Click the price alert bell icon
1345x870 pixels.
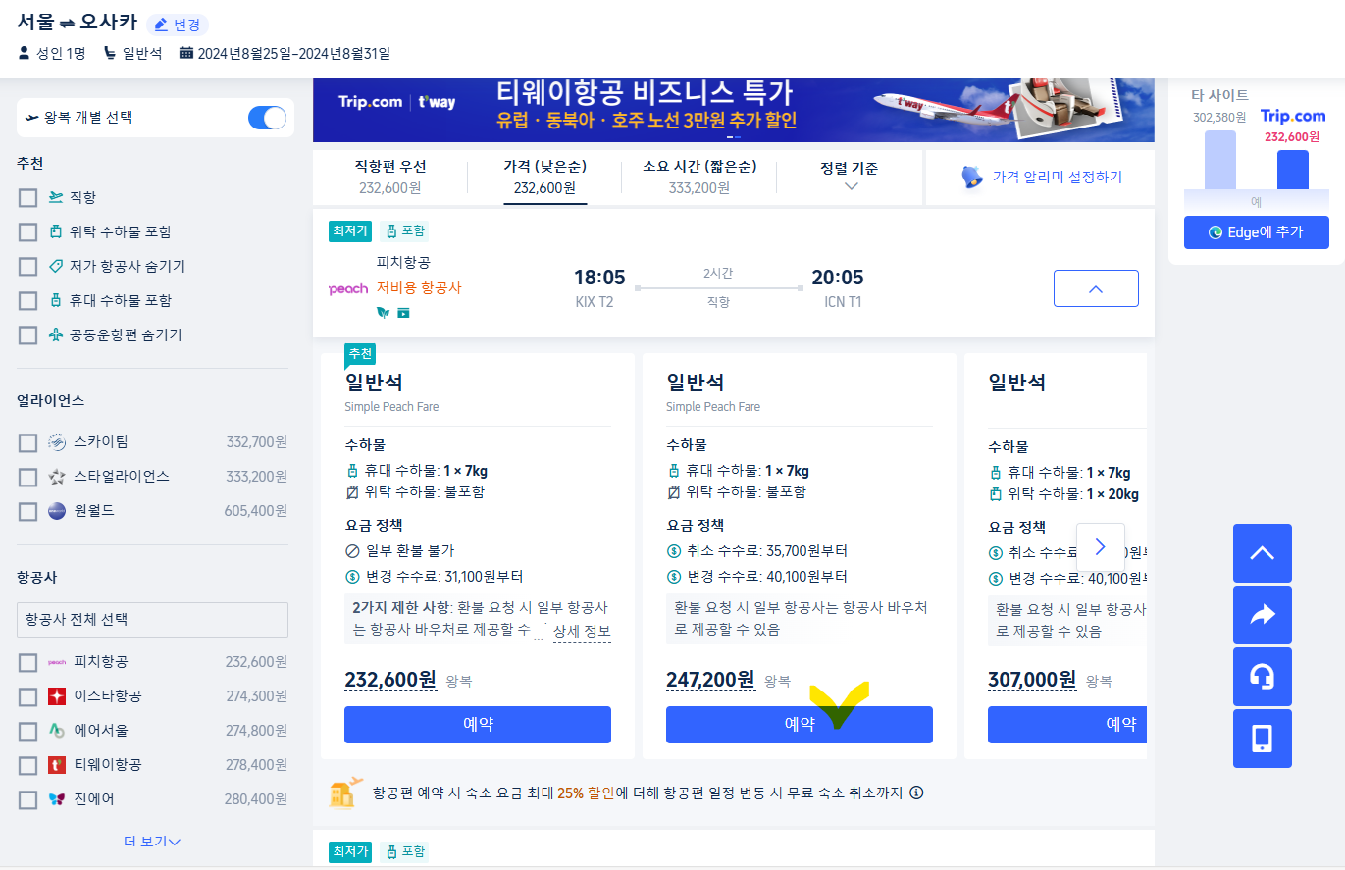972,177
